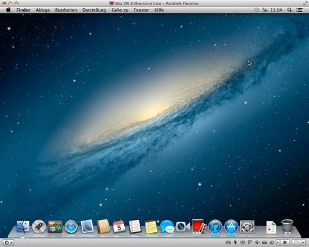Open the view mode dropdown arrow

click(303, 242)
